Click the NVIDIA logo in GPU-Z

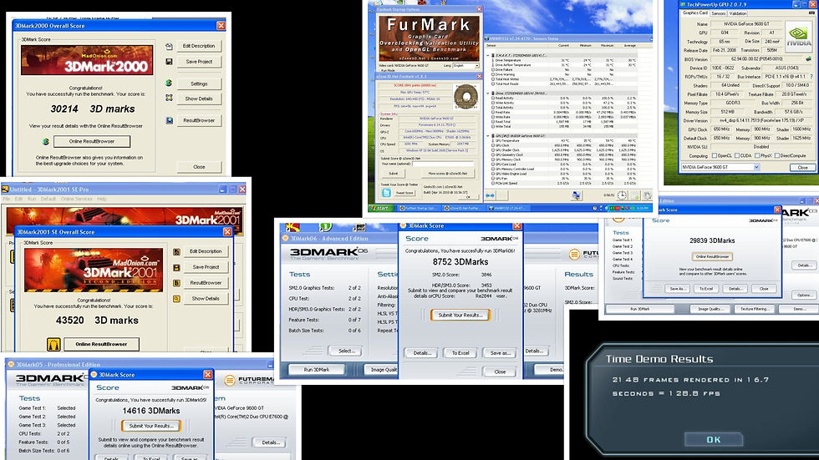click(x=799, y=38)
